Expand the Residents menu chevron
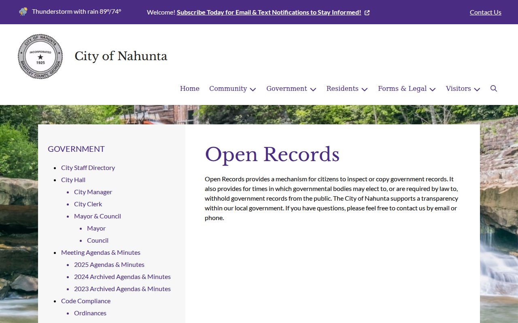 (x=365, y=89)
